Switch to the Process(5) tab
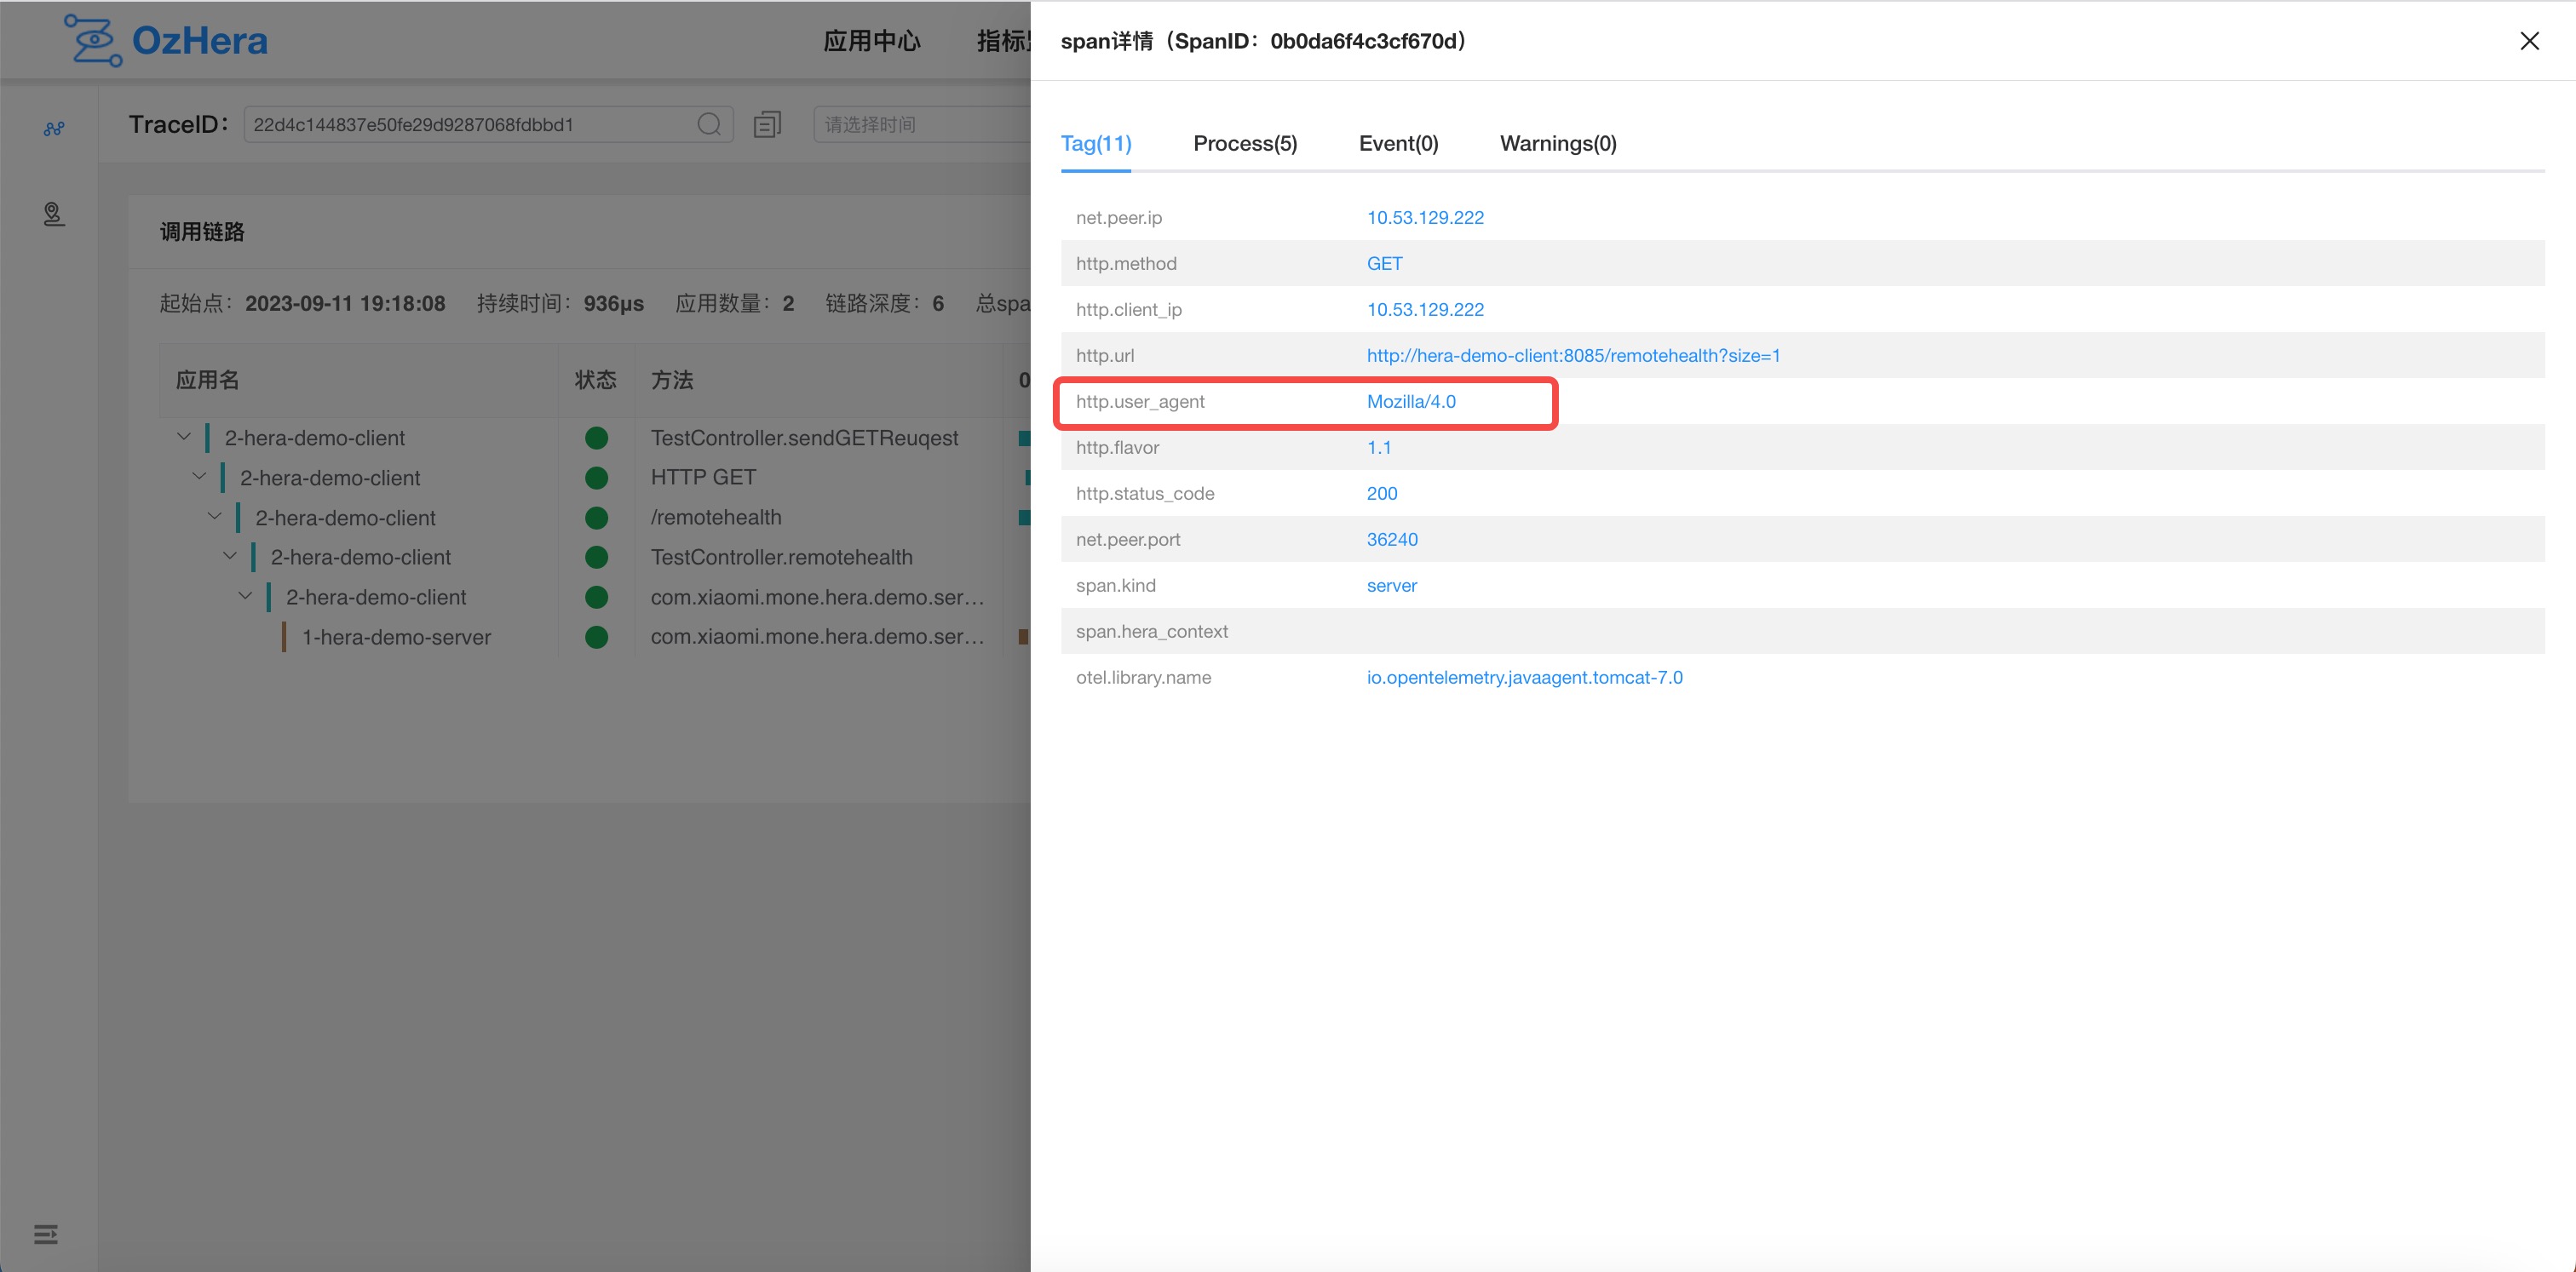The height and width of the screenshot is (1272, 2576). tap(1245, 143)
